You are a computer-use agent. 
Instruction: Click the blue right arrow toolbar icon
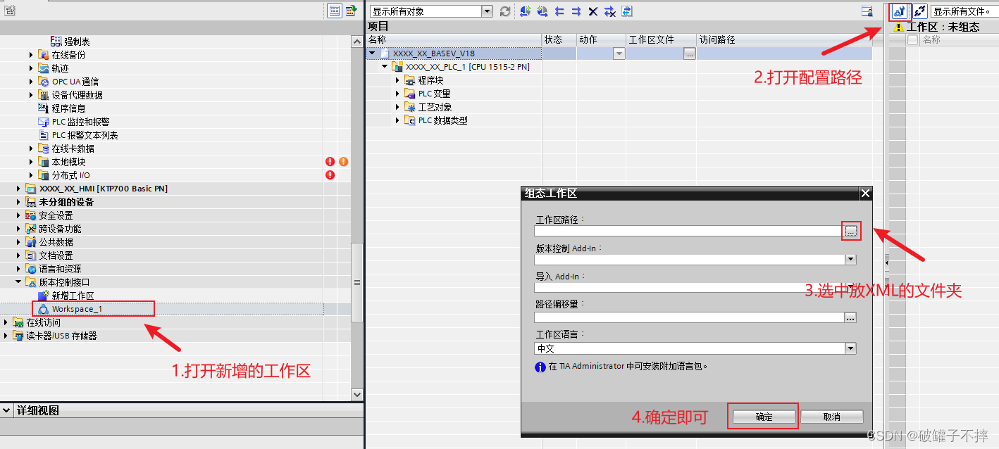coord(576,11)
